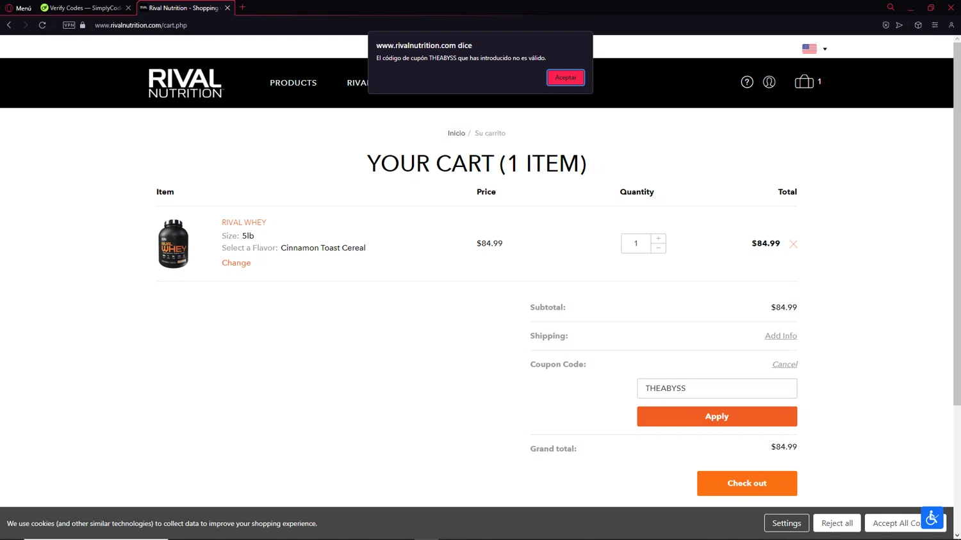Screen dimensions: 961x540
Task: Proceed with the Check out button
Action: (747, 484)
